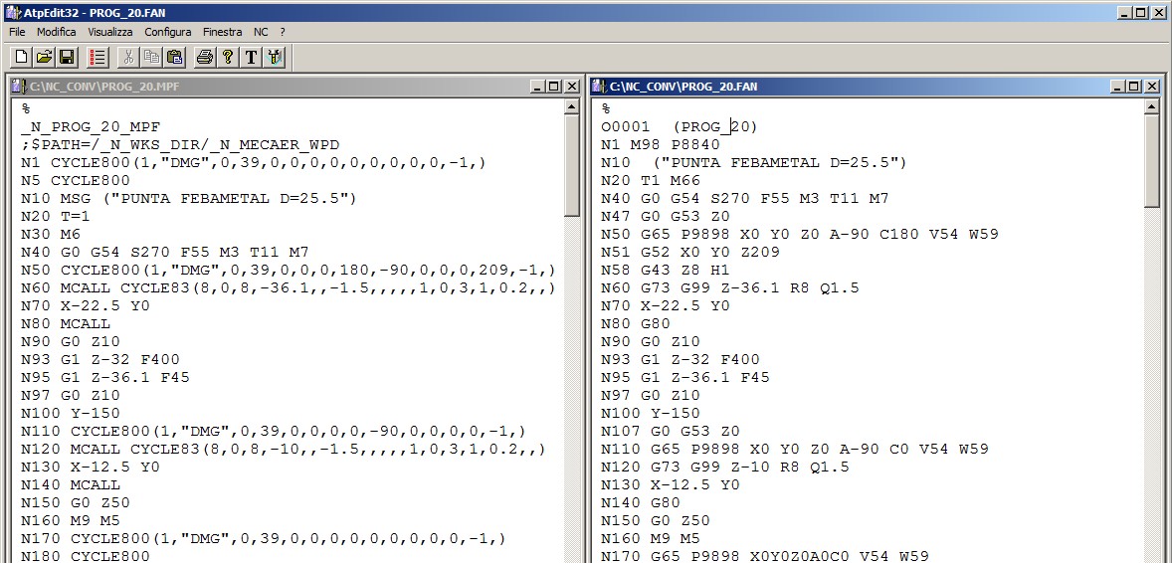Click scroll-up arrow in PROG_20.MPF window
The width and height of the screenshot is (1172, 563).
point(572,106)
